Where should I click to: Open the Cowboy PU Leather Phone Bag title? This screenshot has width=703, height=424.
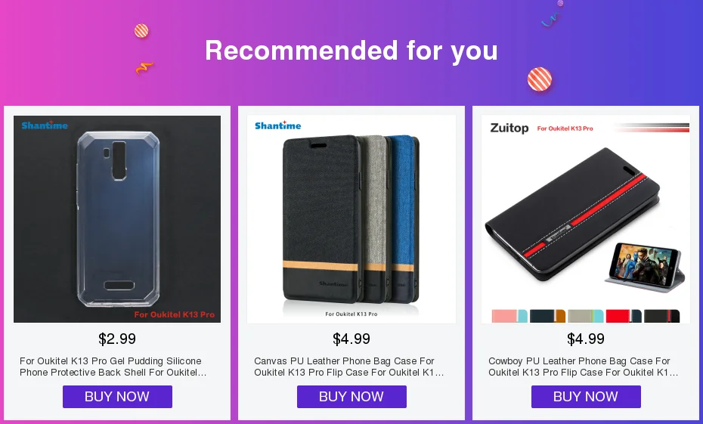[584, 367]
